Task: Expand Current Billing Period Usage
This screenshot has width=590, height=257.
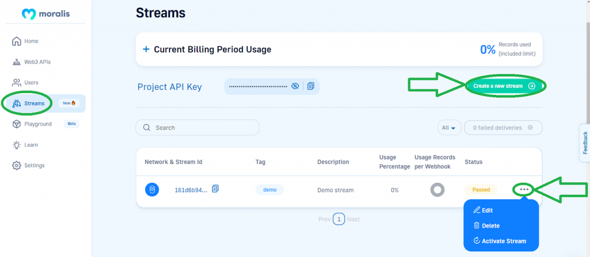Action: [x=146, y=49]
